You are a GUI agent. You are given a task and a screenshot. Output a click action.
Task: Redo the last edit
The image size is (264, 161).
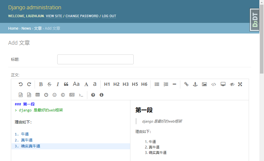pyautogui.click(x=29, y=84)
